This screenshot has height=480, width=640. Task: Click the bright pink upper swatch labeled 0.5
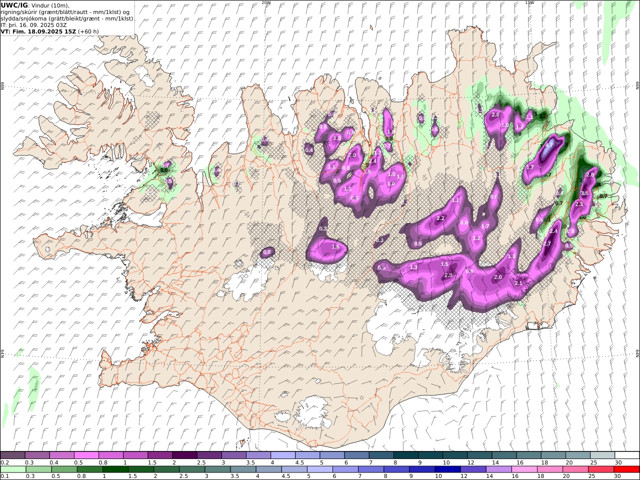tap(86, 455)
